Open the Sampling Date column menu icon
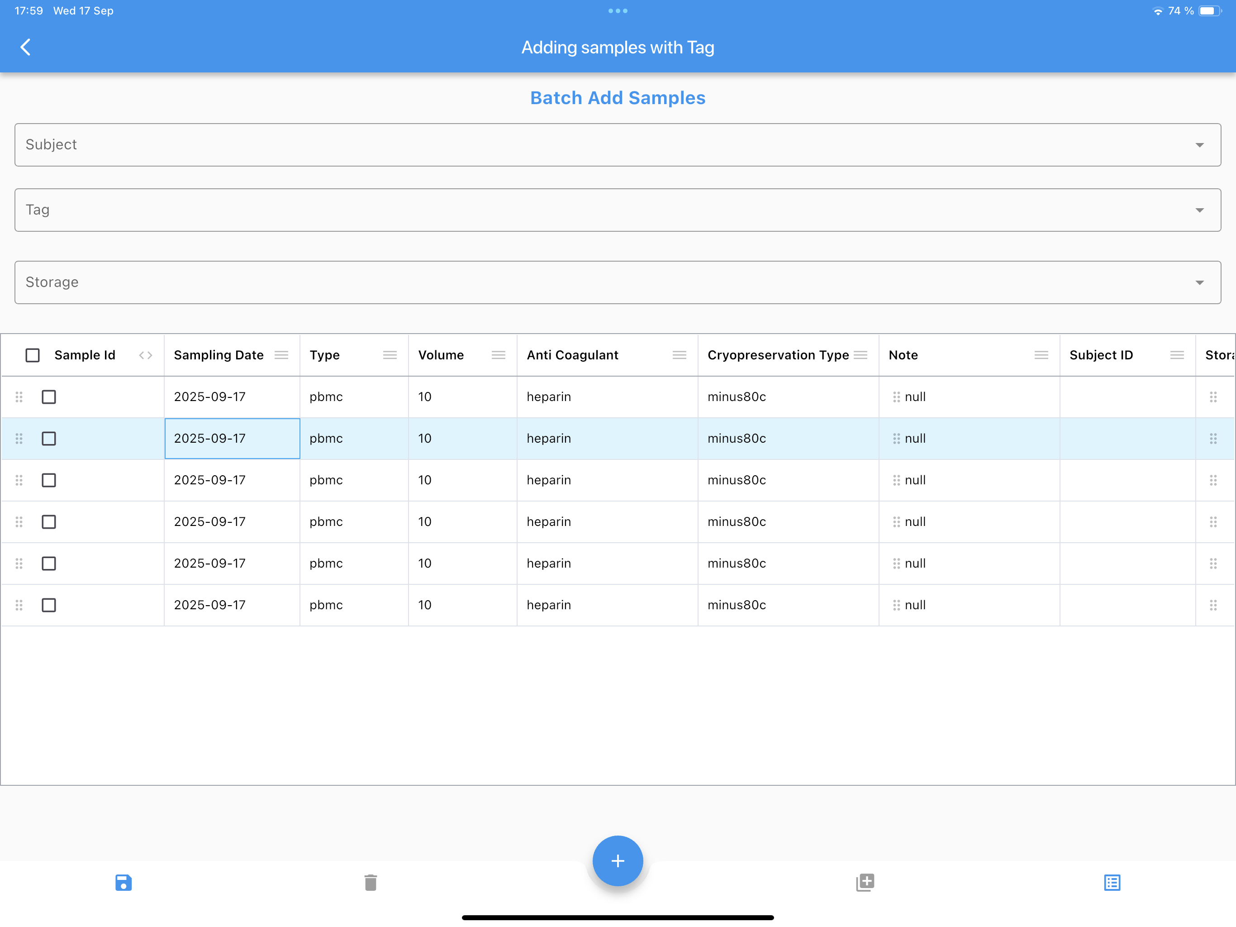1236x927 pixels. (281, 354)
